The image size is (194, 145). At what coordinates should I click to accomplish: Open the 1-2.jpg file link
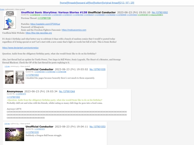pos(7,66)
